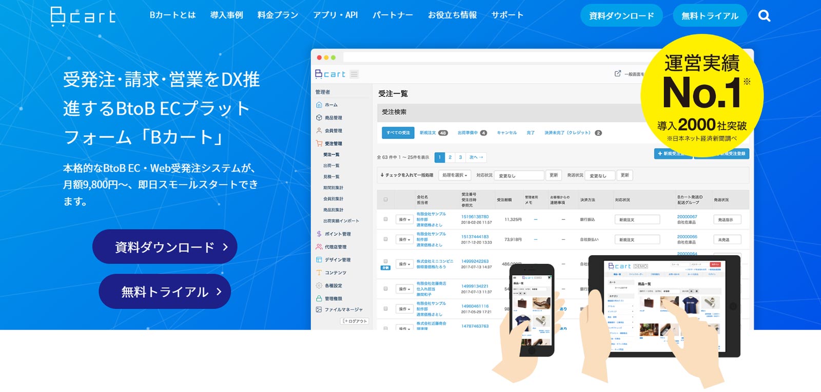Open order number 15196138780 link

click(475, 217)
